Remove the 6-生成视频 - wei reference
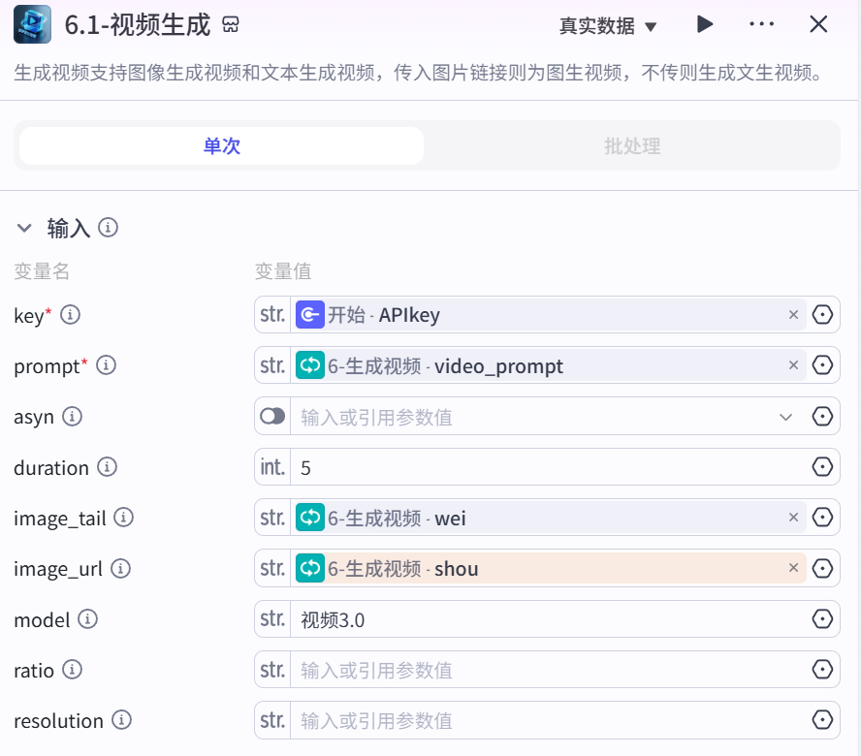This screenshot has width=861, height=756. tap(793, 518)
